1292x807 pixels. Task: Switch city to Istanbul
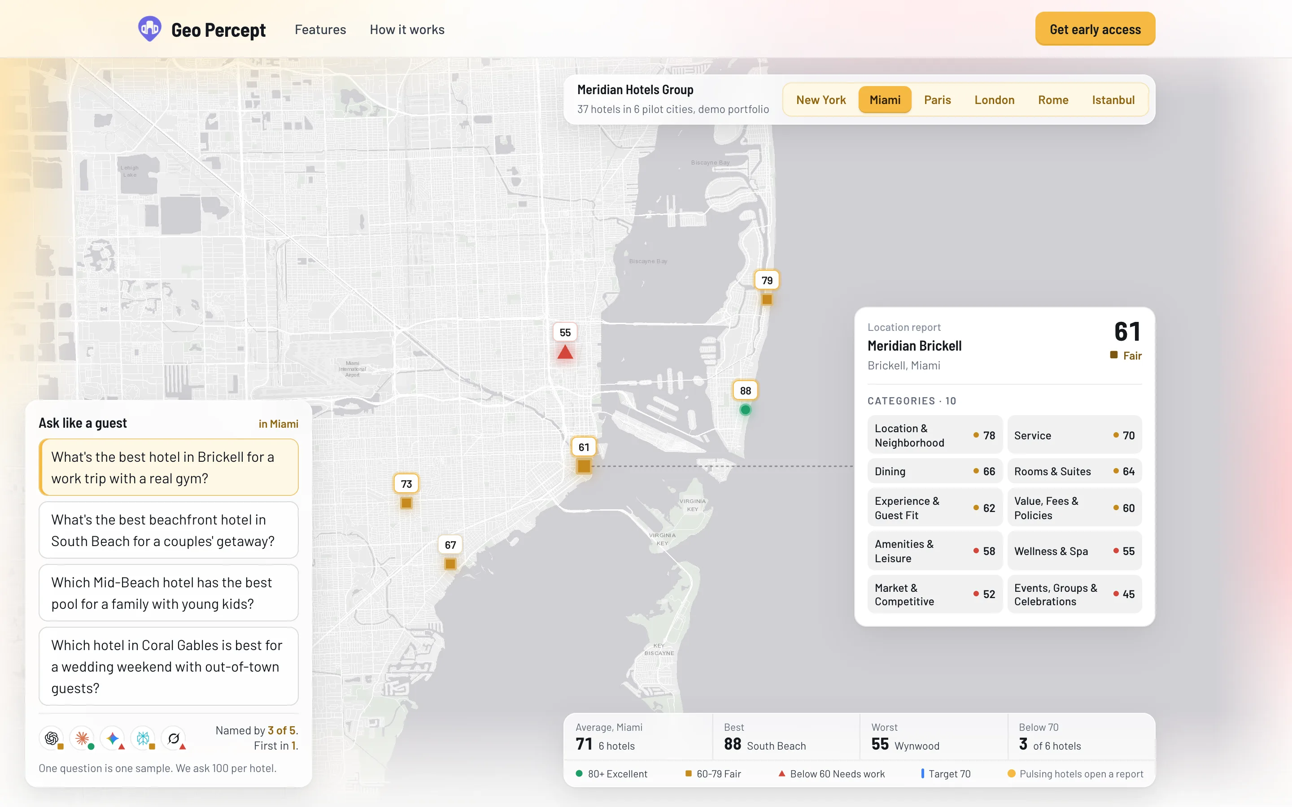tap(1113, 100)
